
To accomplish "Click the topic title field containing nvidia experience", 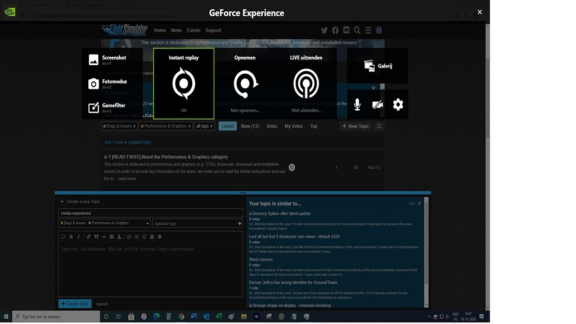I will 151,213.
